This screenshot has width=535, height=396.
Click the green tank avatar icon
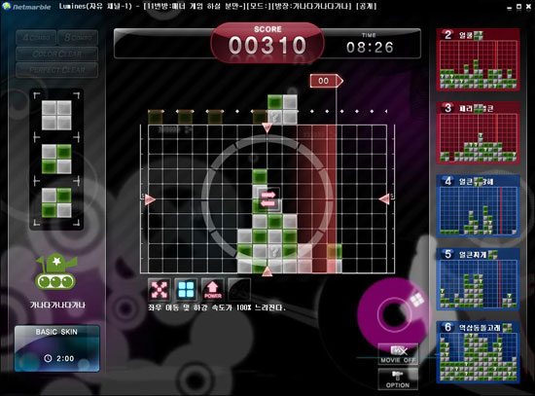pos(56,272)
